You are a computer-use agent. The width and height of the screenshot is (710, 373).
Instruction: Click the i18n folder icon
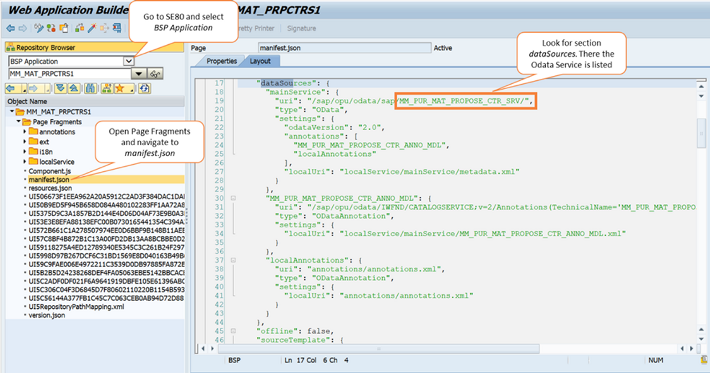(x=33, y=152)
